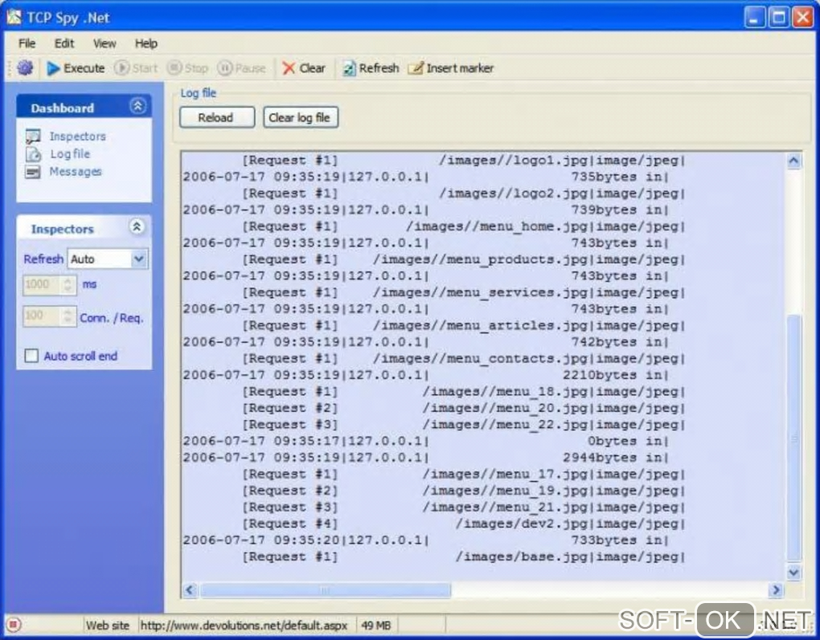Click the log line with /images/dev2.jpg
Image resolution: width=820 pixels, height=640 pixels.
pos(463,523)
